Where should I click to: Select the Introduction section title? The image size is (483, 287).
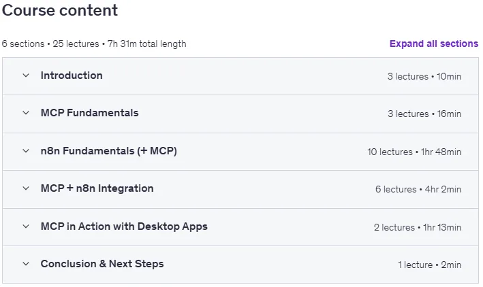[x=72, y=75]
